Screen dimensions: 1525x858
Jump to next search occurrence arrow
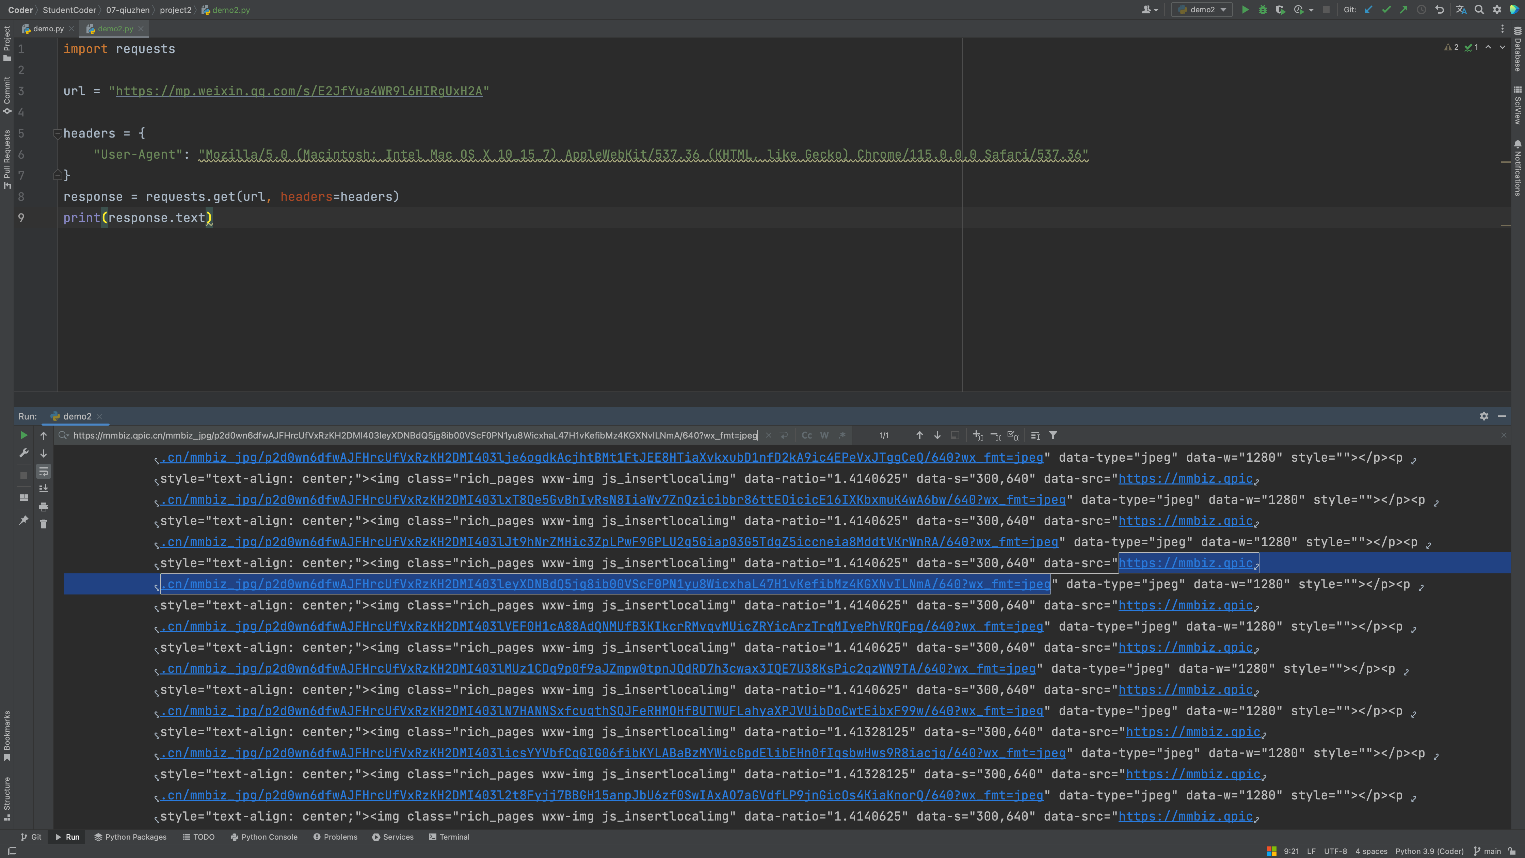pos(937,435)
